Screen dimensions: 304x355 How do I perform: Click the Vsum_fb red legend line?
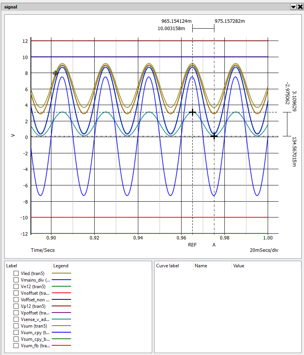(61, 345)
